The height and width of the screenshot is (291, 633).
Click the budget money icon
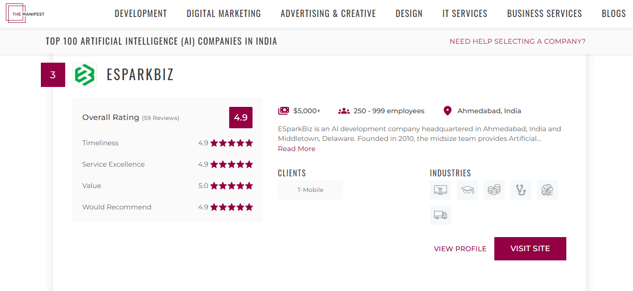(x=283, y=111)
